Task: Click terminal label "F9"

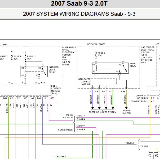Action: click(x=103, y=91)
